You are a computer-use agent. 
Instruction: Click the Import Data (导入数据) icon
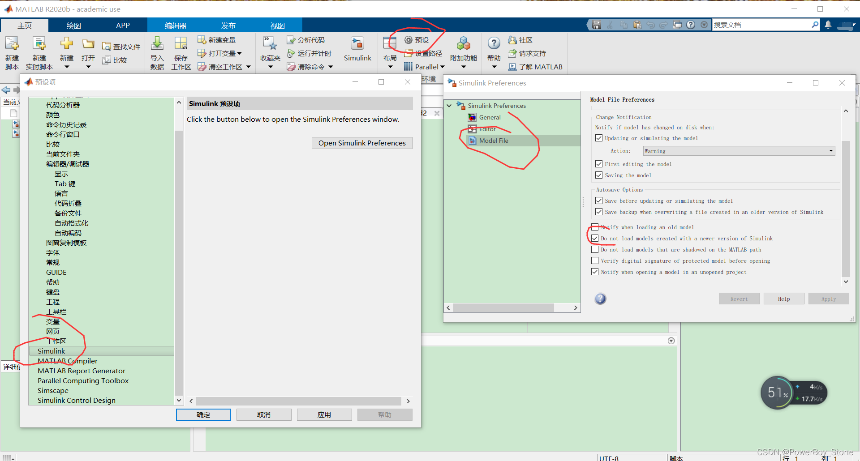coord(157,43)
